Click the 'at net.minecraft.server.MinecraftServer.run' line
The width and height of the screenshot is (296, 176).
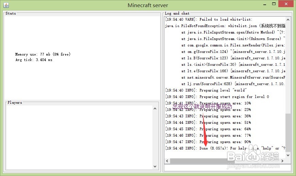pos(233,78)
